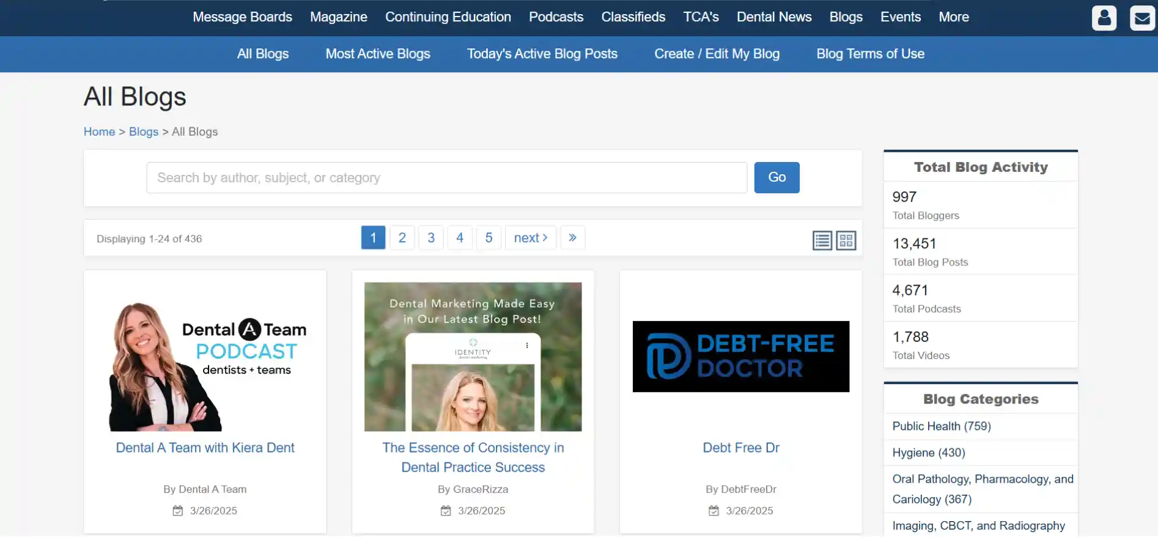
Task: Switch to list view layout icon
Action: [822, 241]
